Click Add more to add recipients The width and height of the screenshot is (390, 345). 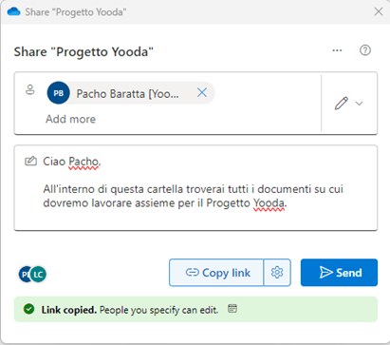(70, 119)
